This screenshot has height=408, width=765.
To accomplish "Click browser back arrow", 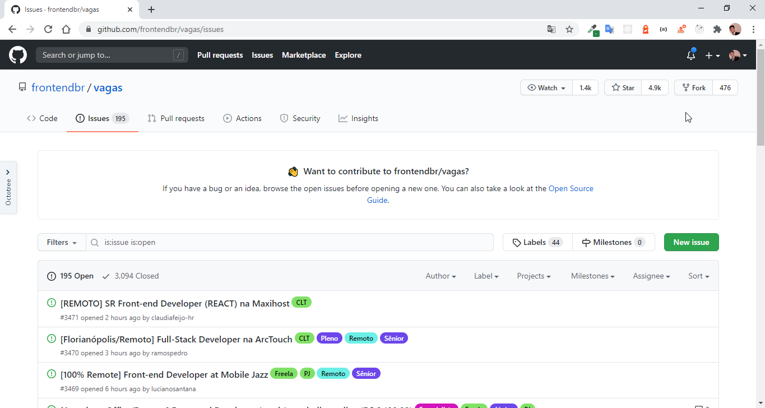I will point(12,29).
